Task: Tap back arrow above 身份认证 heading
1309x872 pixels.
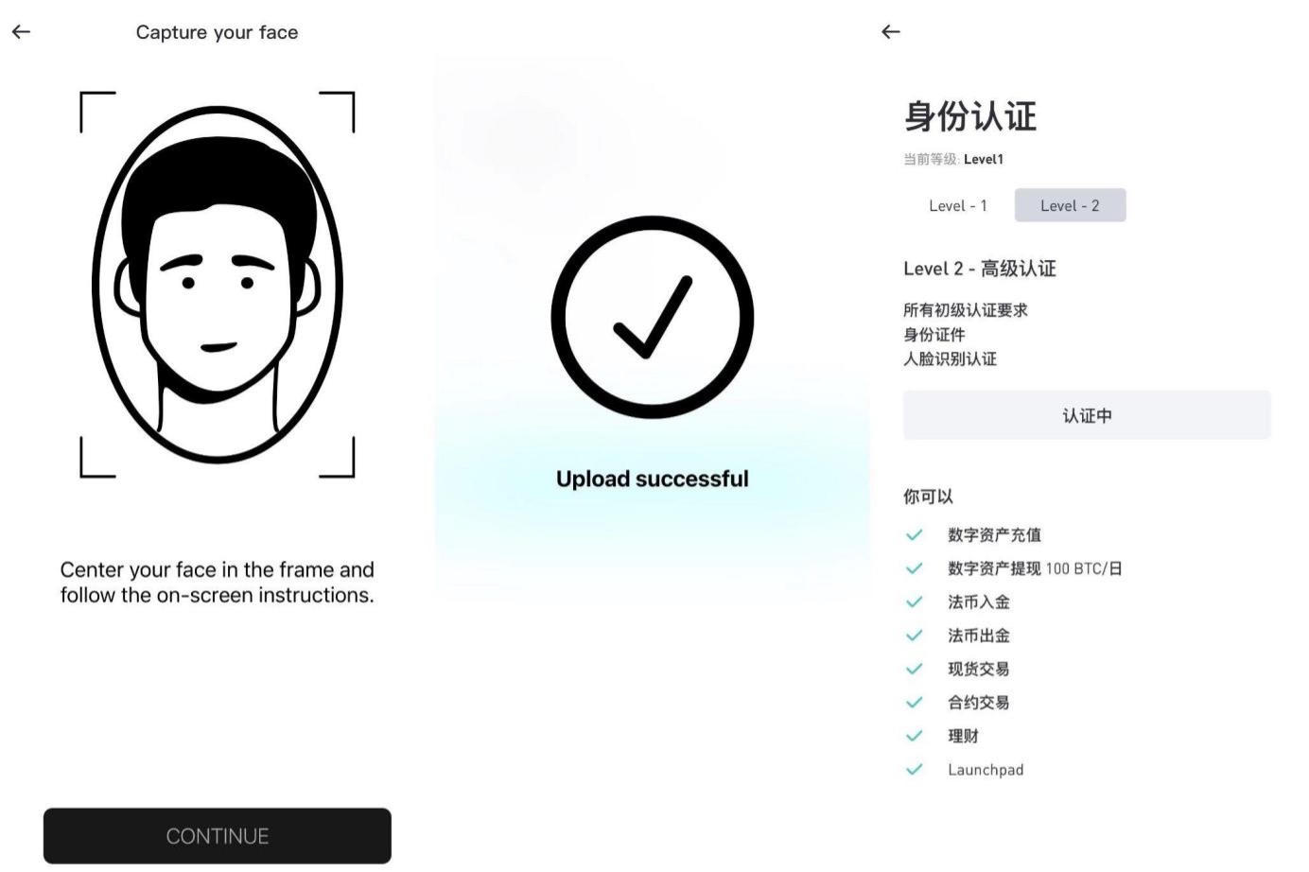Action: tap(890, 32)
